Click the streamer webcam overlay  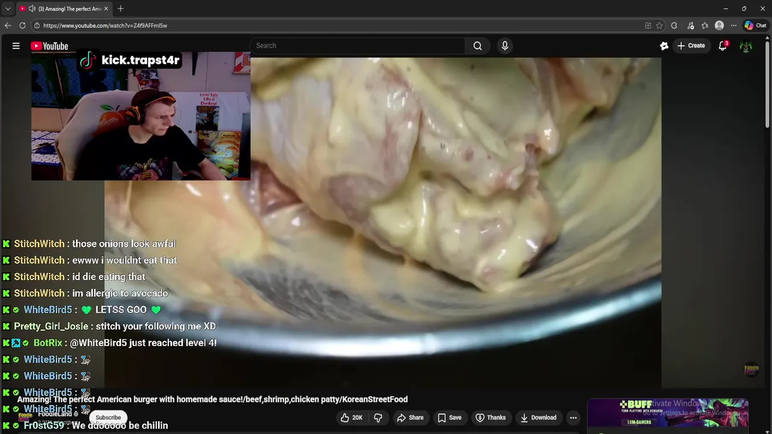(141, 116)
